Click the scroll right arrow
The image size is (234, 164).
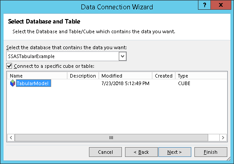223,137
